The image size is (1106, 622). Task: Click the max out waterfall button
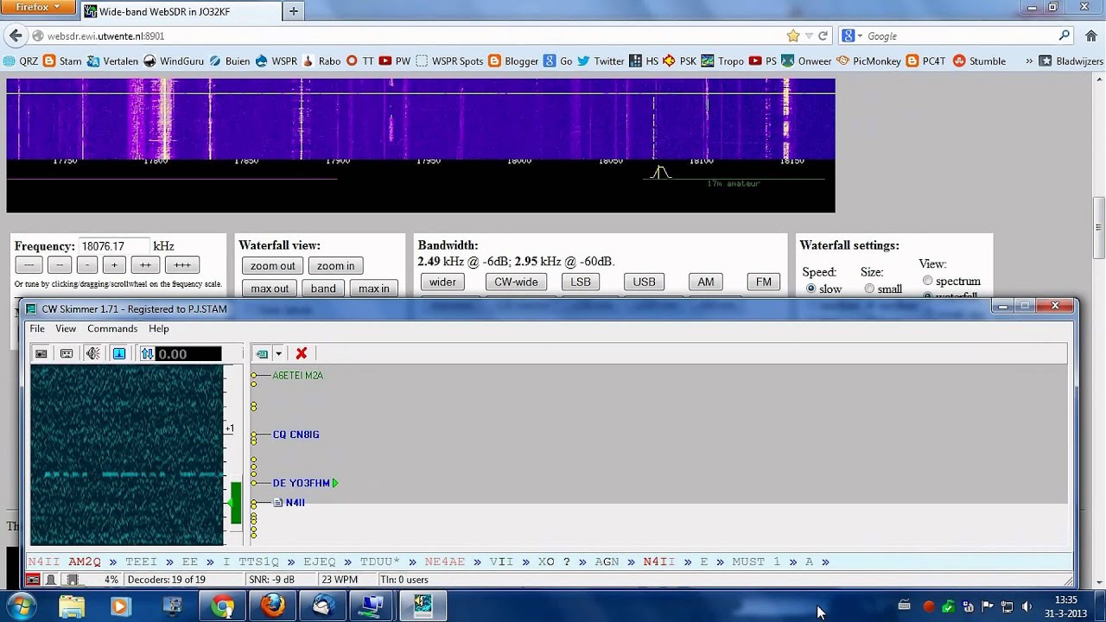[270, 289]
